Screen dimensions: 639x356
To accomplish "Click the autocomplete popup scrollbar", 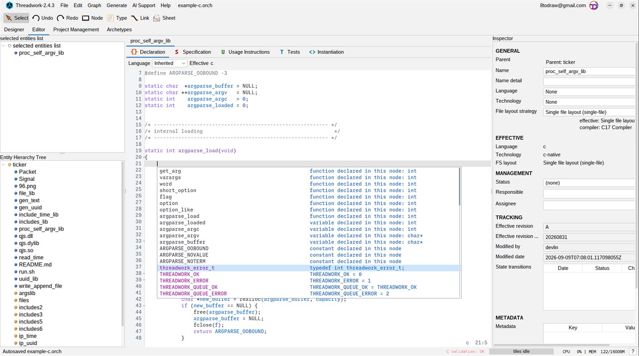I will [459, 186].
